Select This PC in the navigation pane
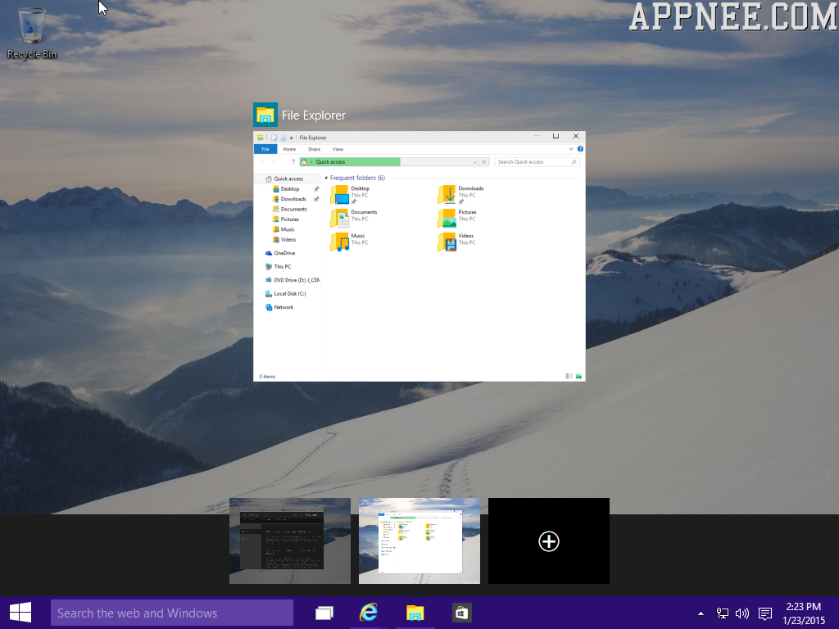 282,266
